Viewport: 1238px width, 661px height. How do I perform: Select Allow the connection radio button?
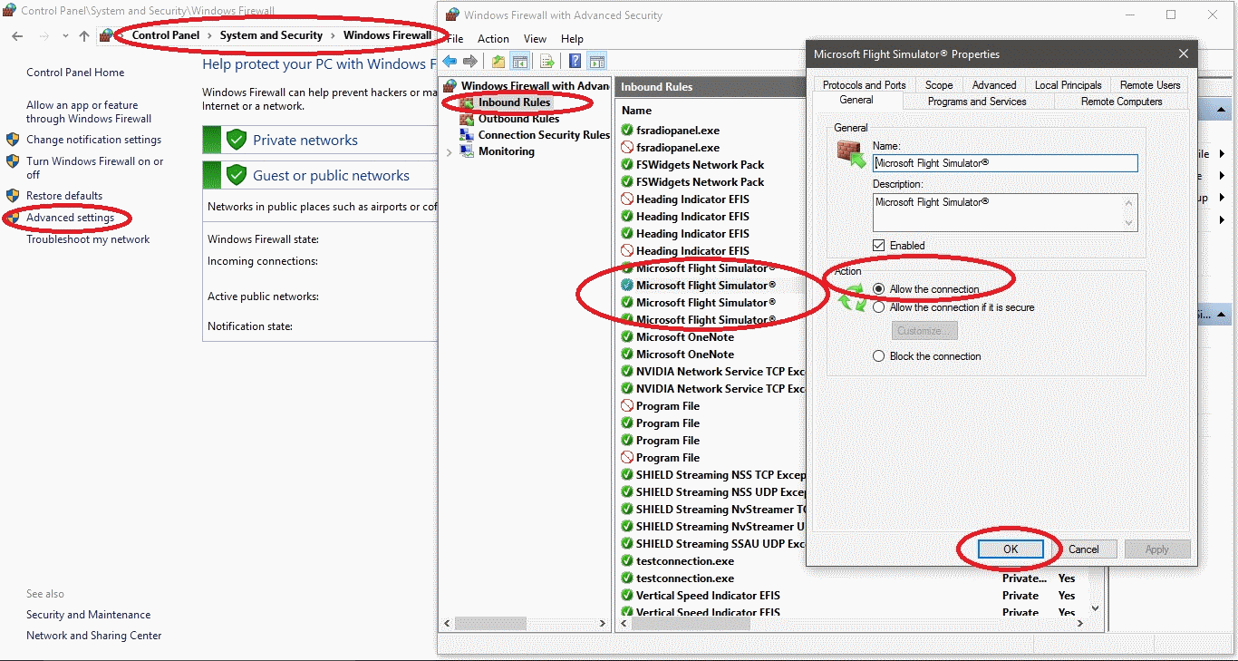[878, 289]
